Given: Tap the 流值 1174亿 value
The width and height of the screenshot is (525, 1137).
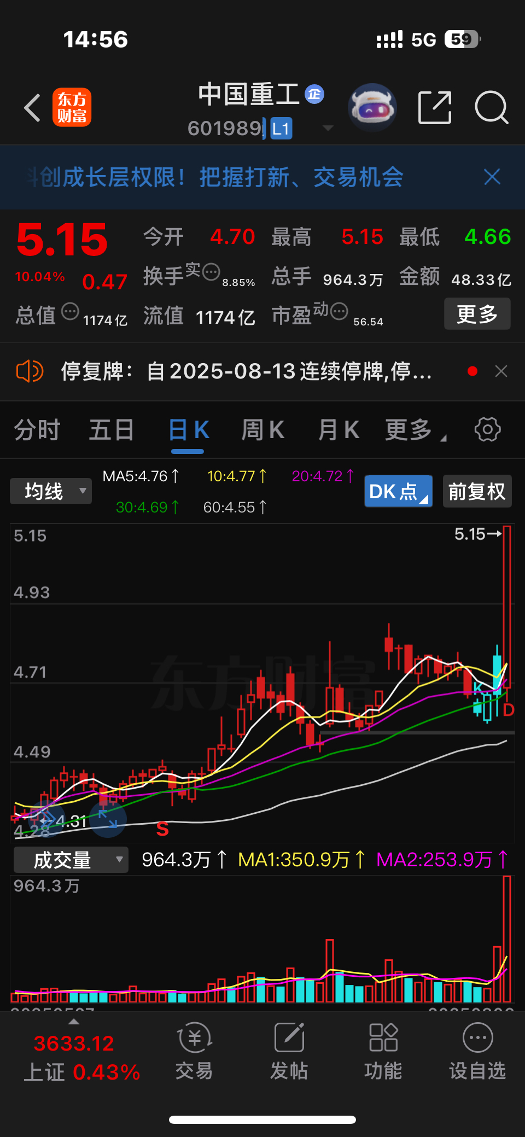Looking at the screenshot, I should (225, 317).
